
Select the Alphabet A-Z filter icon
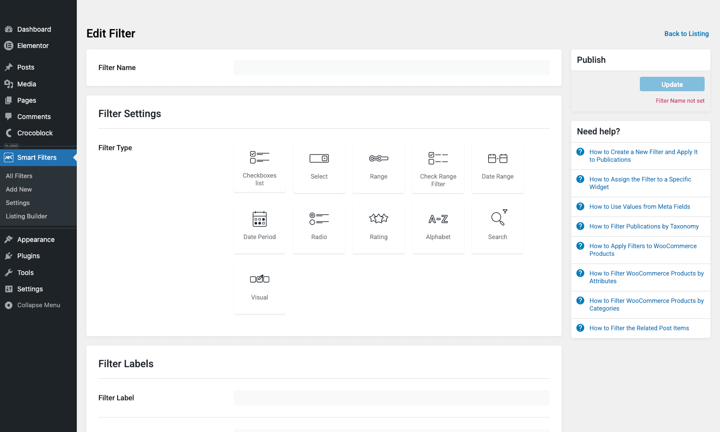[x=438, y=219]
